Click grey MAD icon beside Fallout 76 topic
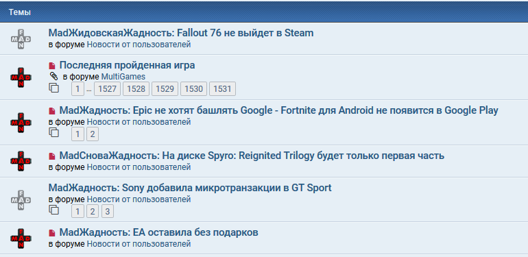 [21, 39]
